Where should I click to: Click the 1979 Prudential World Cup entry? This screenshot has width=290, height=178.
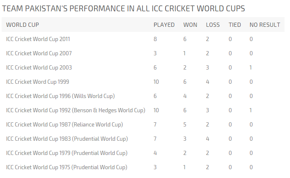pos(67,153)
